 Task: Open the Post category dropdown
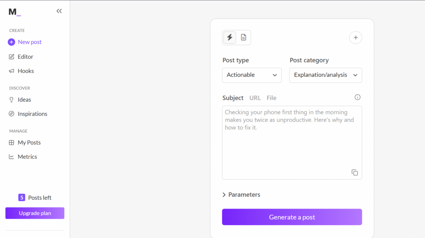point(325,75)
